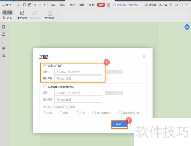Click the 分享 share button
Screen dimensions: 191x146
click(163, 5)
